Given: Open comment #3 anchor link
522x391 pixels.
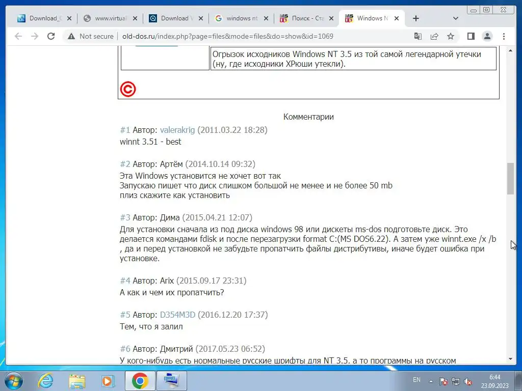Looking at the screenshot, I should point(125,217).
